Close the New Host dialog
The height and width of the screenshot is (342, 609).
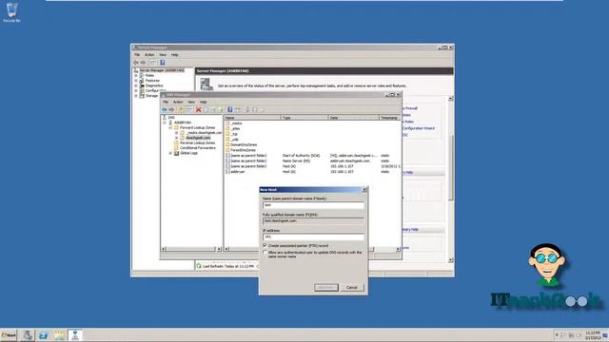[x=364, y=190]
